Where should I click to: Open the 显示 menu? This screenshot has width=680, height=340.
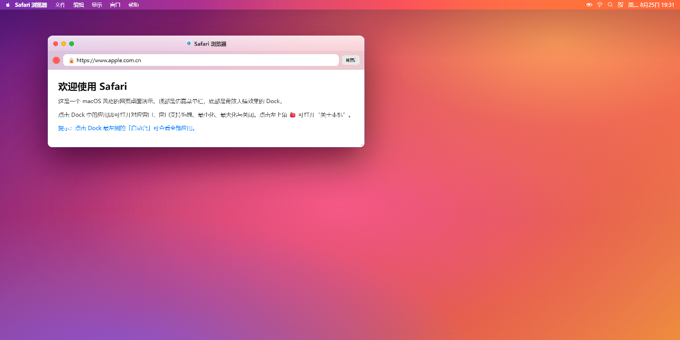[97, 5]
